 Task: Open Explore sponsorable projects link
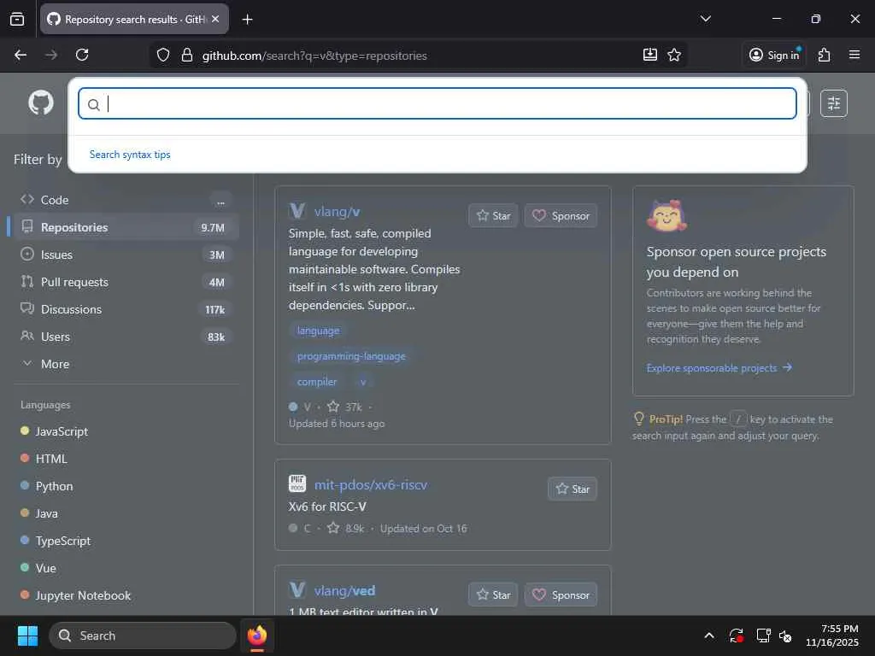point(719,367)
